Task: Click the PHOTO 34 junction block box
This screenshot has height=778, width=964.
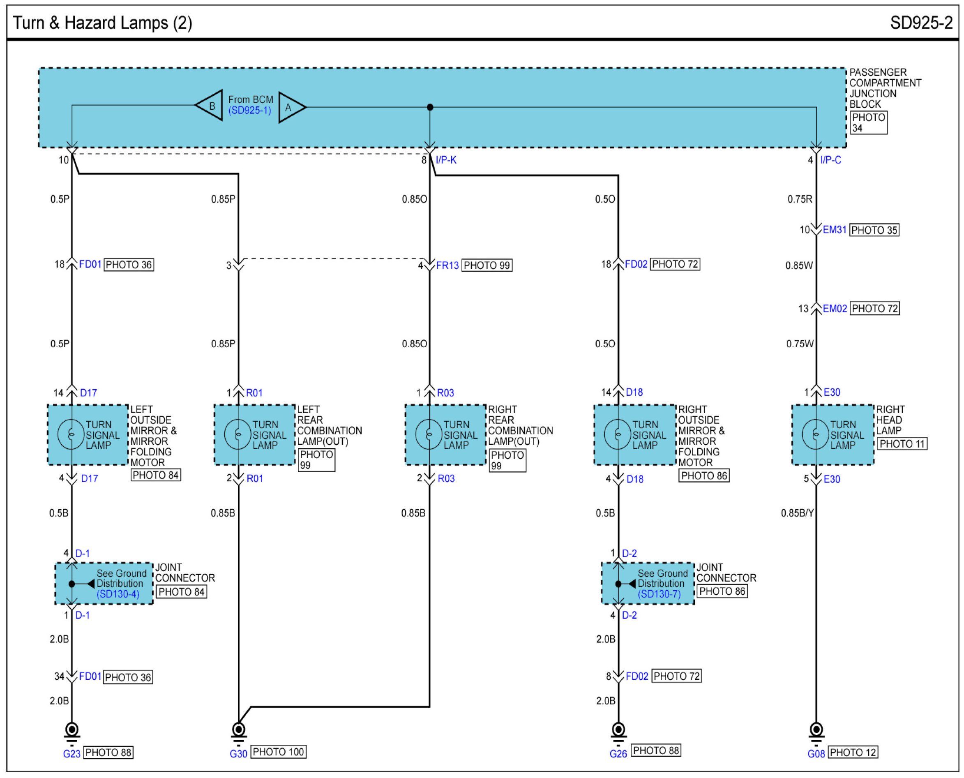Action: pyautogui.click(x=869, y=123)
